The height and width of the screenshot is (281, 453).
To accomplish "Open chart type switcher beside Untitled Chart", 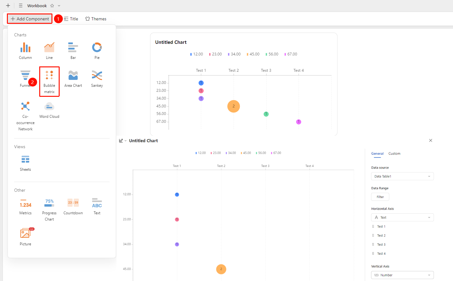I will 123,141.
